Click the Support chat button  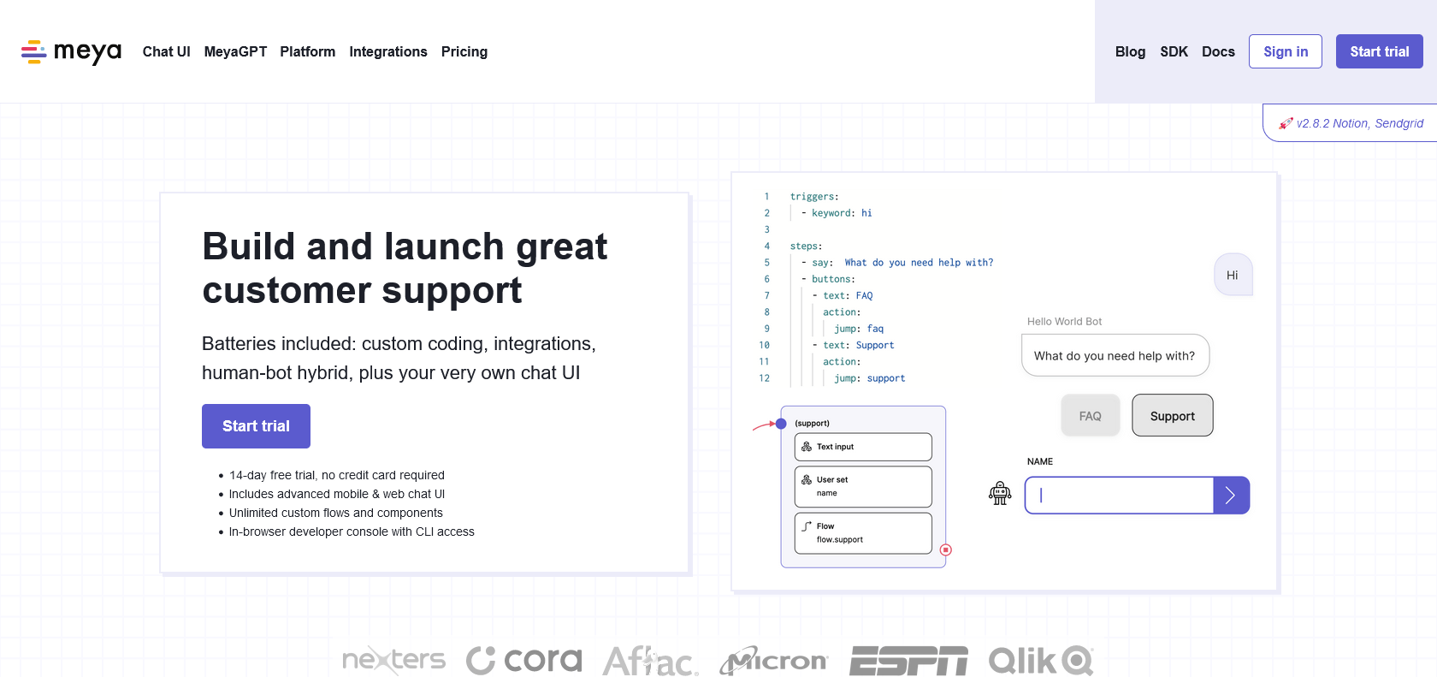1173,416
